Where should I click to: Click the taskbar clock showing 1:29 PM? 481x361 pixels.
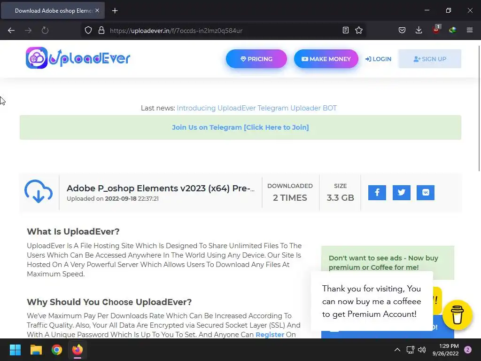445,350
